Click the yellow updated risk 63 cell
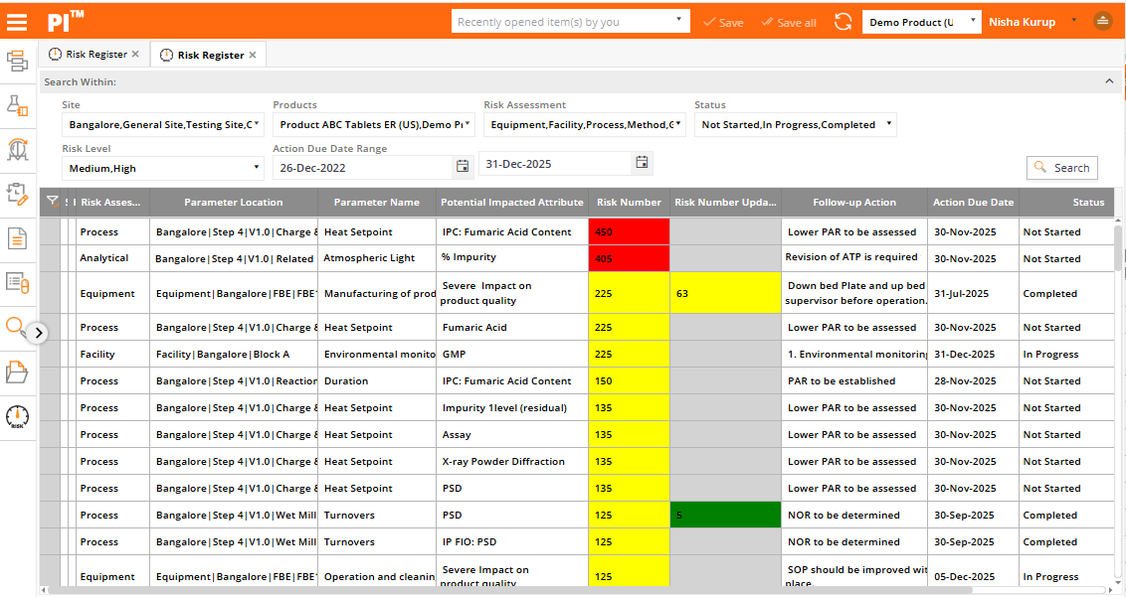The image size is (1126, 597). tap(725, 293)
